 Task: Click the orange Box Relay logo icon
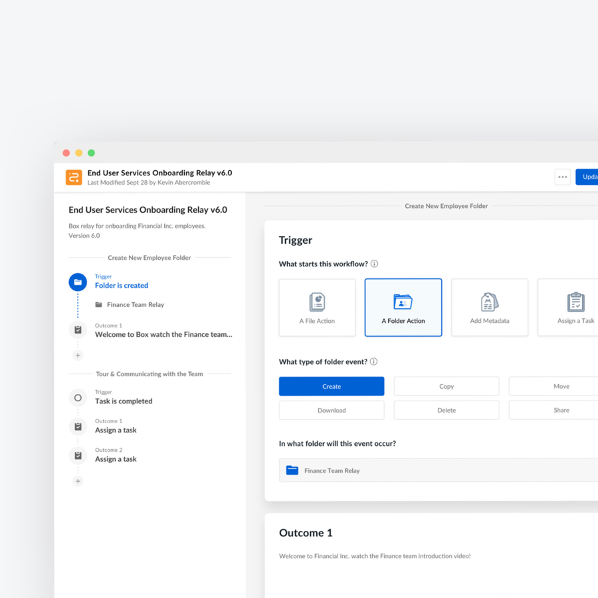[74, 177]
